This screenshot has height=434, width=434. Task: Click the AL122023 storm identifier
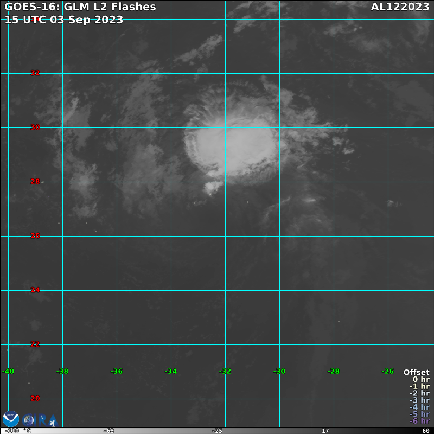(x=400, y=7)
